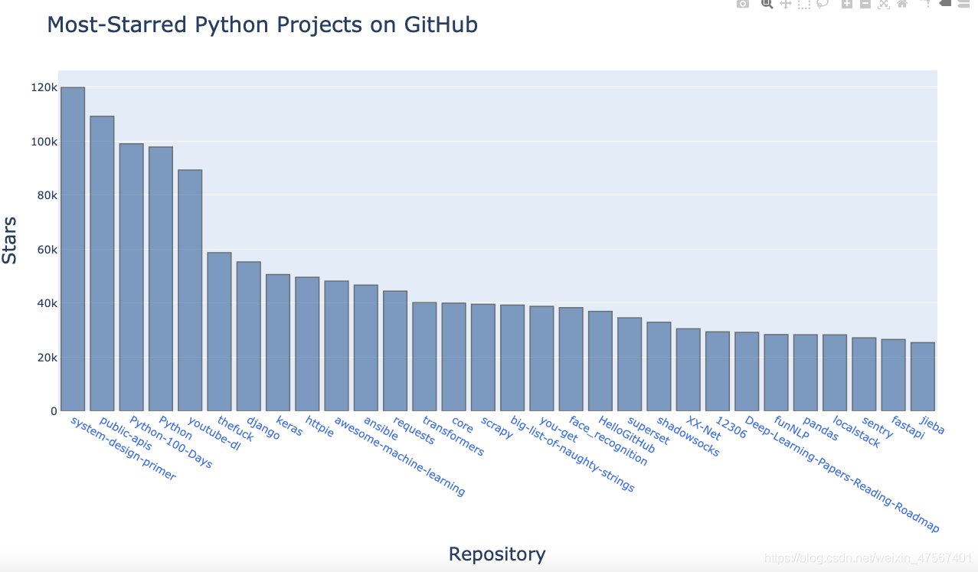Show closest data on hover
This screenshot has width=978, height=572.
[945, 4]
